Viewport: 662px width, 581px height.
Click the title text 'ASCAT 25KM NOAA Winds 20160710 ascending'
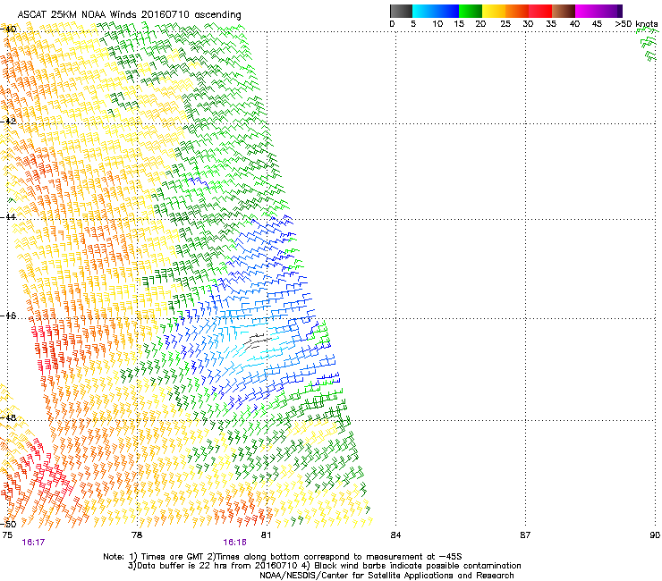pyautogui.click(x=129, y=15)
